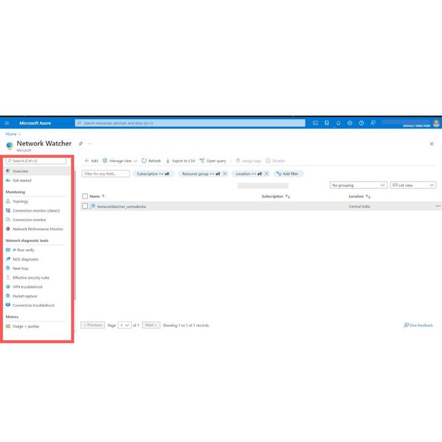Focus the side menu Search (Ctrl+/) box
This screenshot has width=442, height=442.
click(x=36, y=161)
